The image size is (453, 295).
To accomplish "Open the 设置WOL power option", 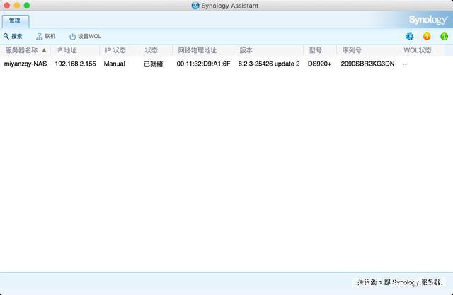I will click(85, 36).
